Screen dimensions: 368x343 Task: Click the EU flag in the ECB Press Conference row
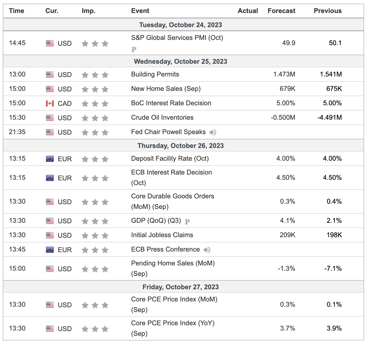tap(50, 250)
